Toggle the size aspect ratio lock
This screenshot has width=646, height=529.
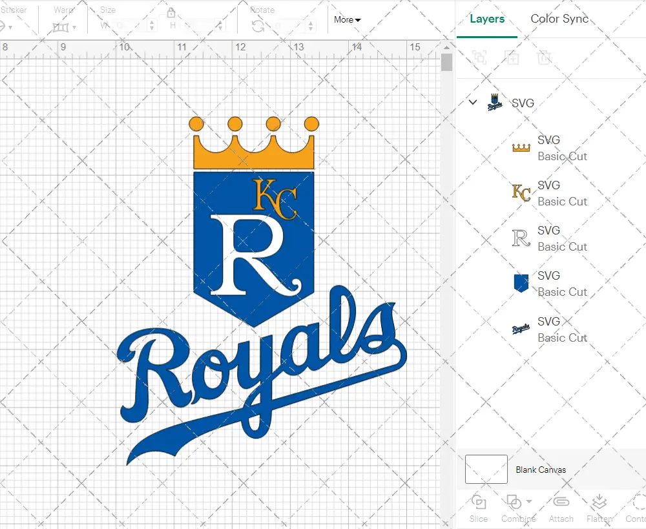point(171,14)
